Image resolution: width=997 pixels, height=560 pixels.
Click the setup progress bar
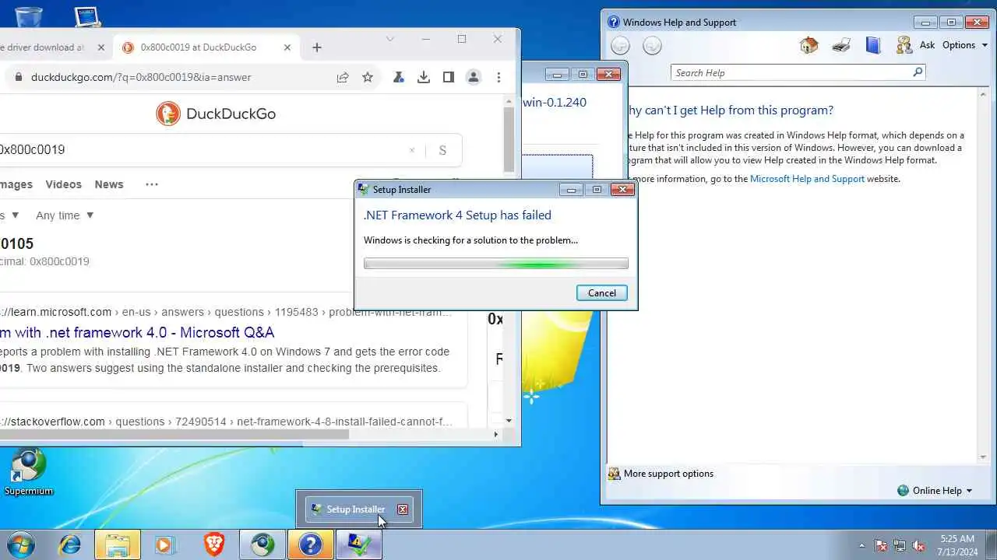coord(496,264)
